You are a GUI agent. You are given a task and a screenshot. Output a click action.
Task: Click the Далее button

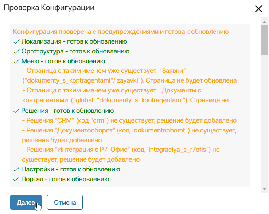click(26, 202)
